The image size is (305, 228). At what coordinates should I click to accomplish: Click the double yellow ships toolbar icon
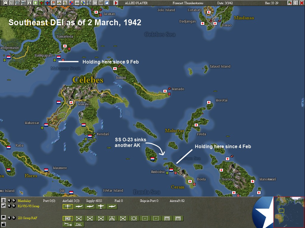click(x=65, y=3)
